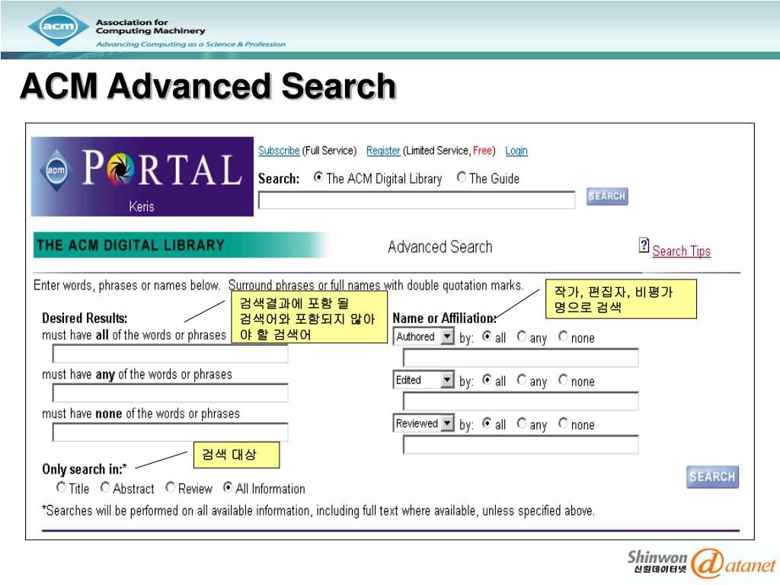Choose 'none' radio for Reviewed by

(563, 424)
